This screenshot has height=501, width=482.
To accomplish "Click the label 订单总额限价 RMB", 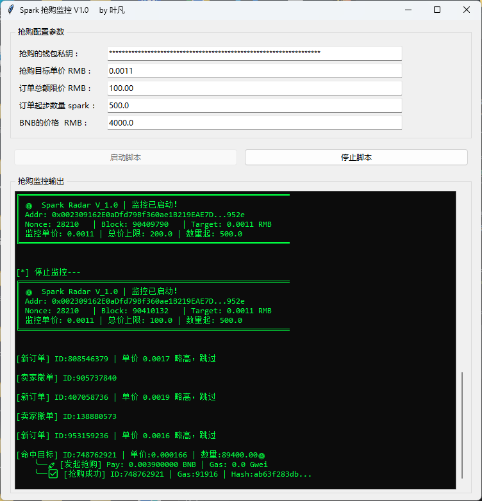I will coord(54,88).
